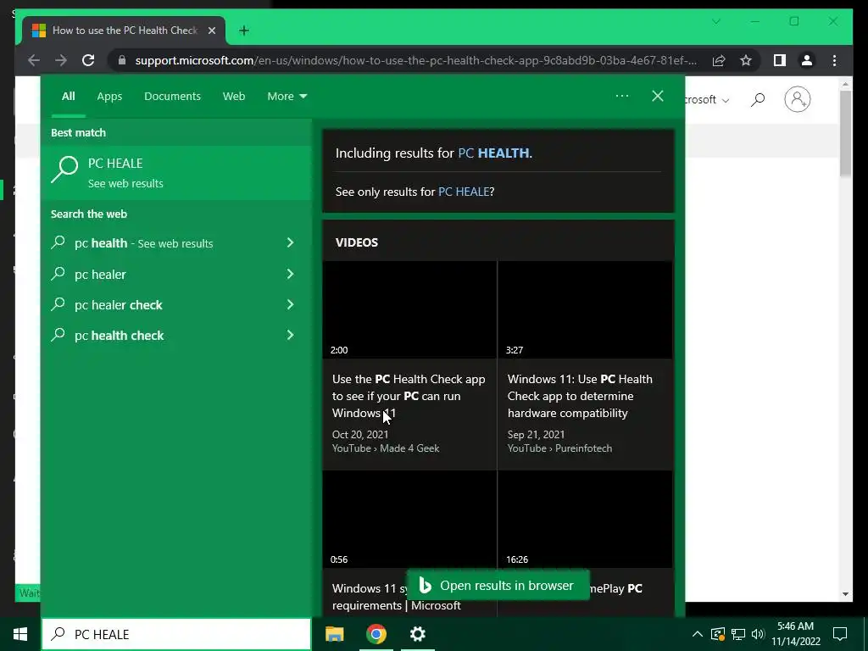Click the page vertical scrollbar thumb

[x=845, y=133]
